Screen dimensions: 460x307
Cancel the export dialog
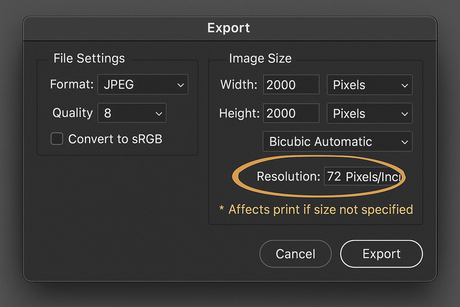tap(295, 254)
